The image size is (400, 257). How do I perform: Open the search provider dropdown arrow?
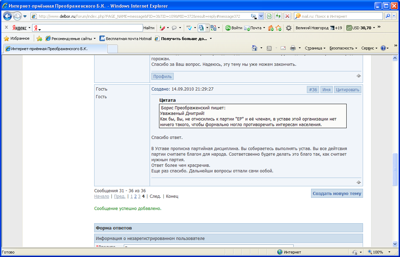[x=394, y=16]
